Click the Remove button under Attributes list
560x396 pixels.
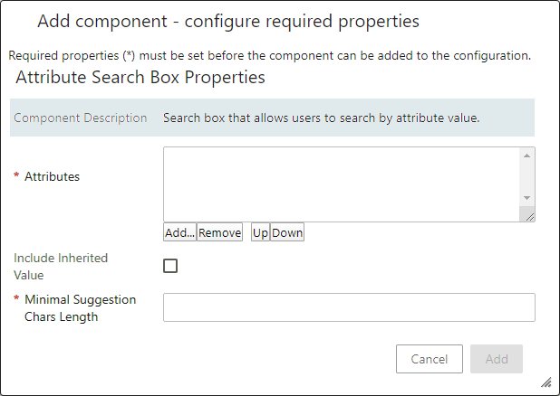pos(219,232)
